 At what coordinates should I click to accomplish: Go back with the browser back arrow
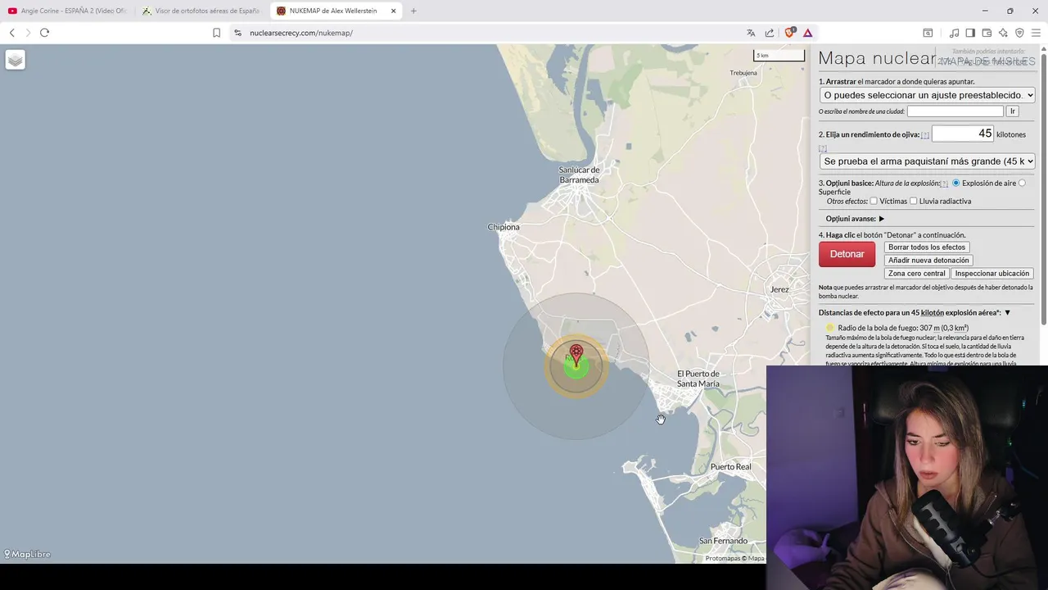tap(12, 33)
